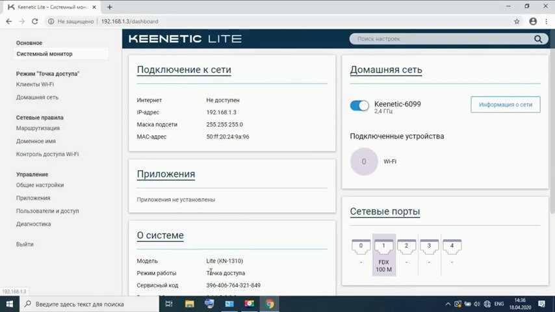
Task: Click 'Сетевые порты' heading link
Action: (x=385, y=211)
